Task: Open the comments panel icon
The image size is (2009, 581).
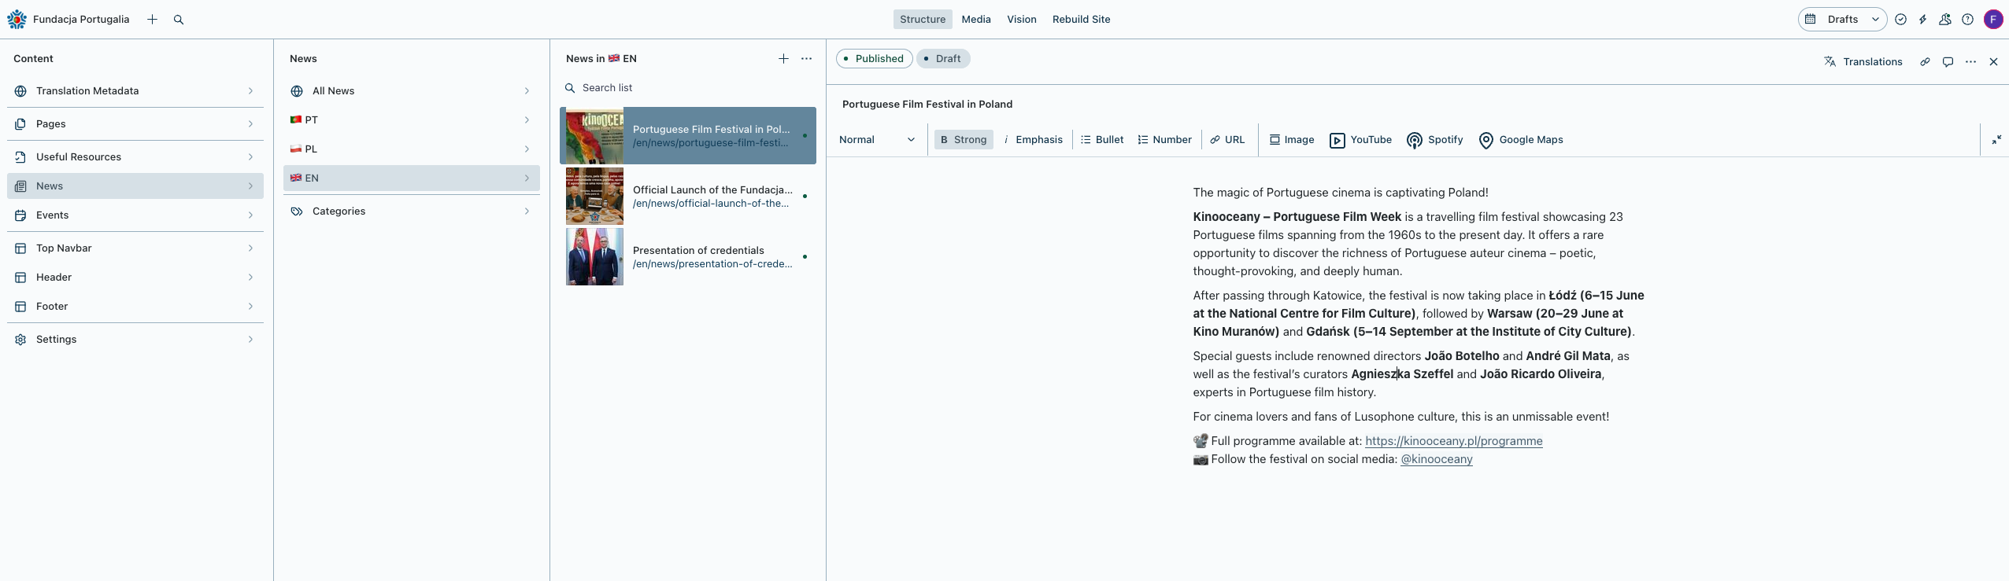Action: point(1948,62)
